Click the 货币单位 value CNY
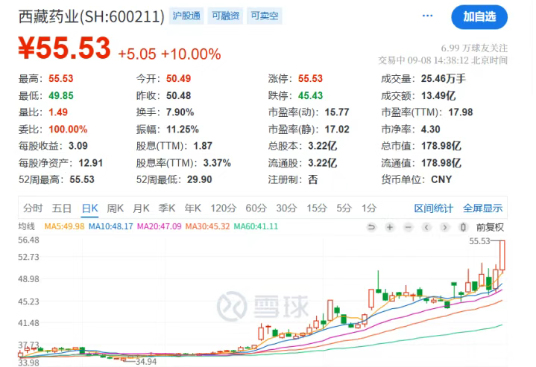 (441, 179)
